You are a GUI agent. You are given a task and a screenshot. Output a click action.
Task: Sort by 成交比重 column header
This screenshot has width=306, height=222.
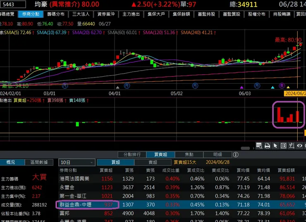[x=171, y=170]
